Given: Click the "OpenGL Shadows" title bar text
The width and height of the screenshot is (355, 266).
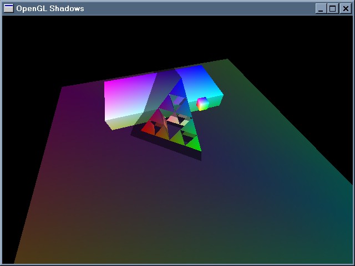Looking at the screenshot, I should 50,8.
